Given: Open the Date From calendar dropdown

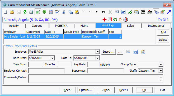Looking at the screenshot, I should point(52,58).
